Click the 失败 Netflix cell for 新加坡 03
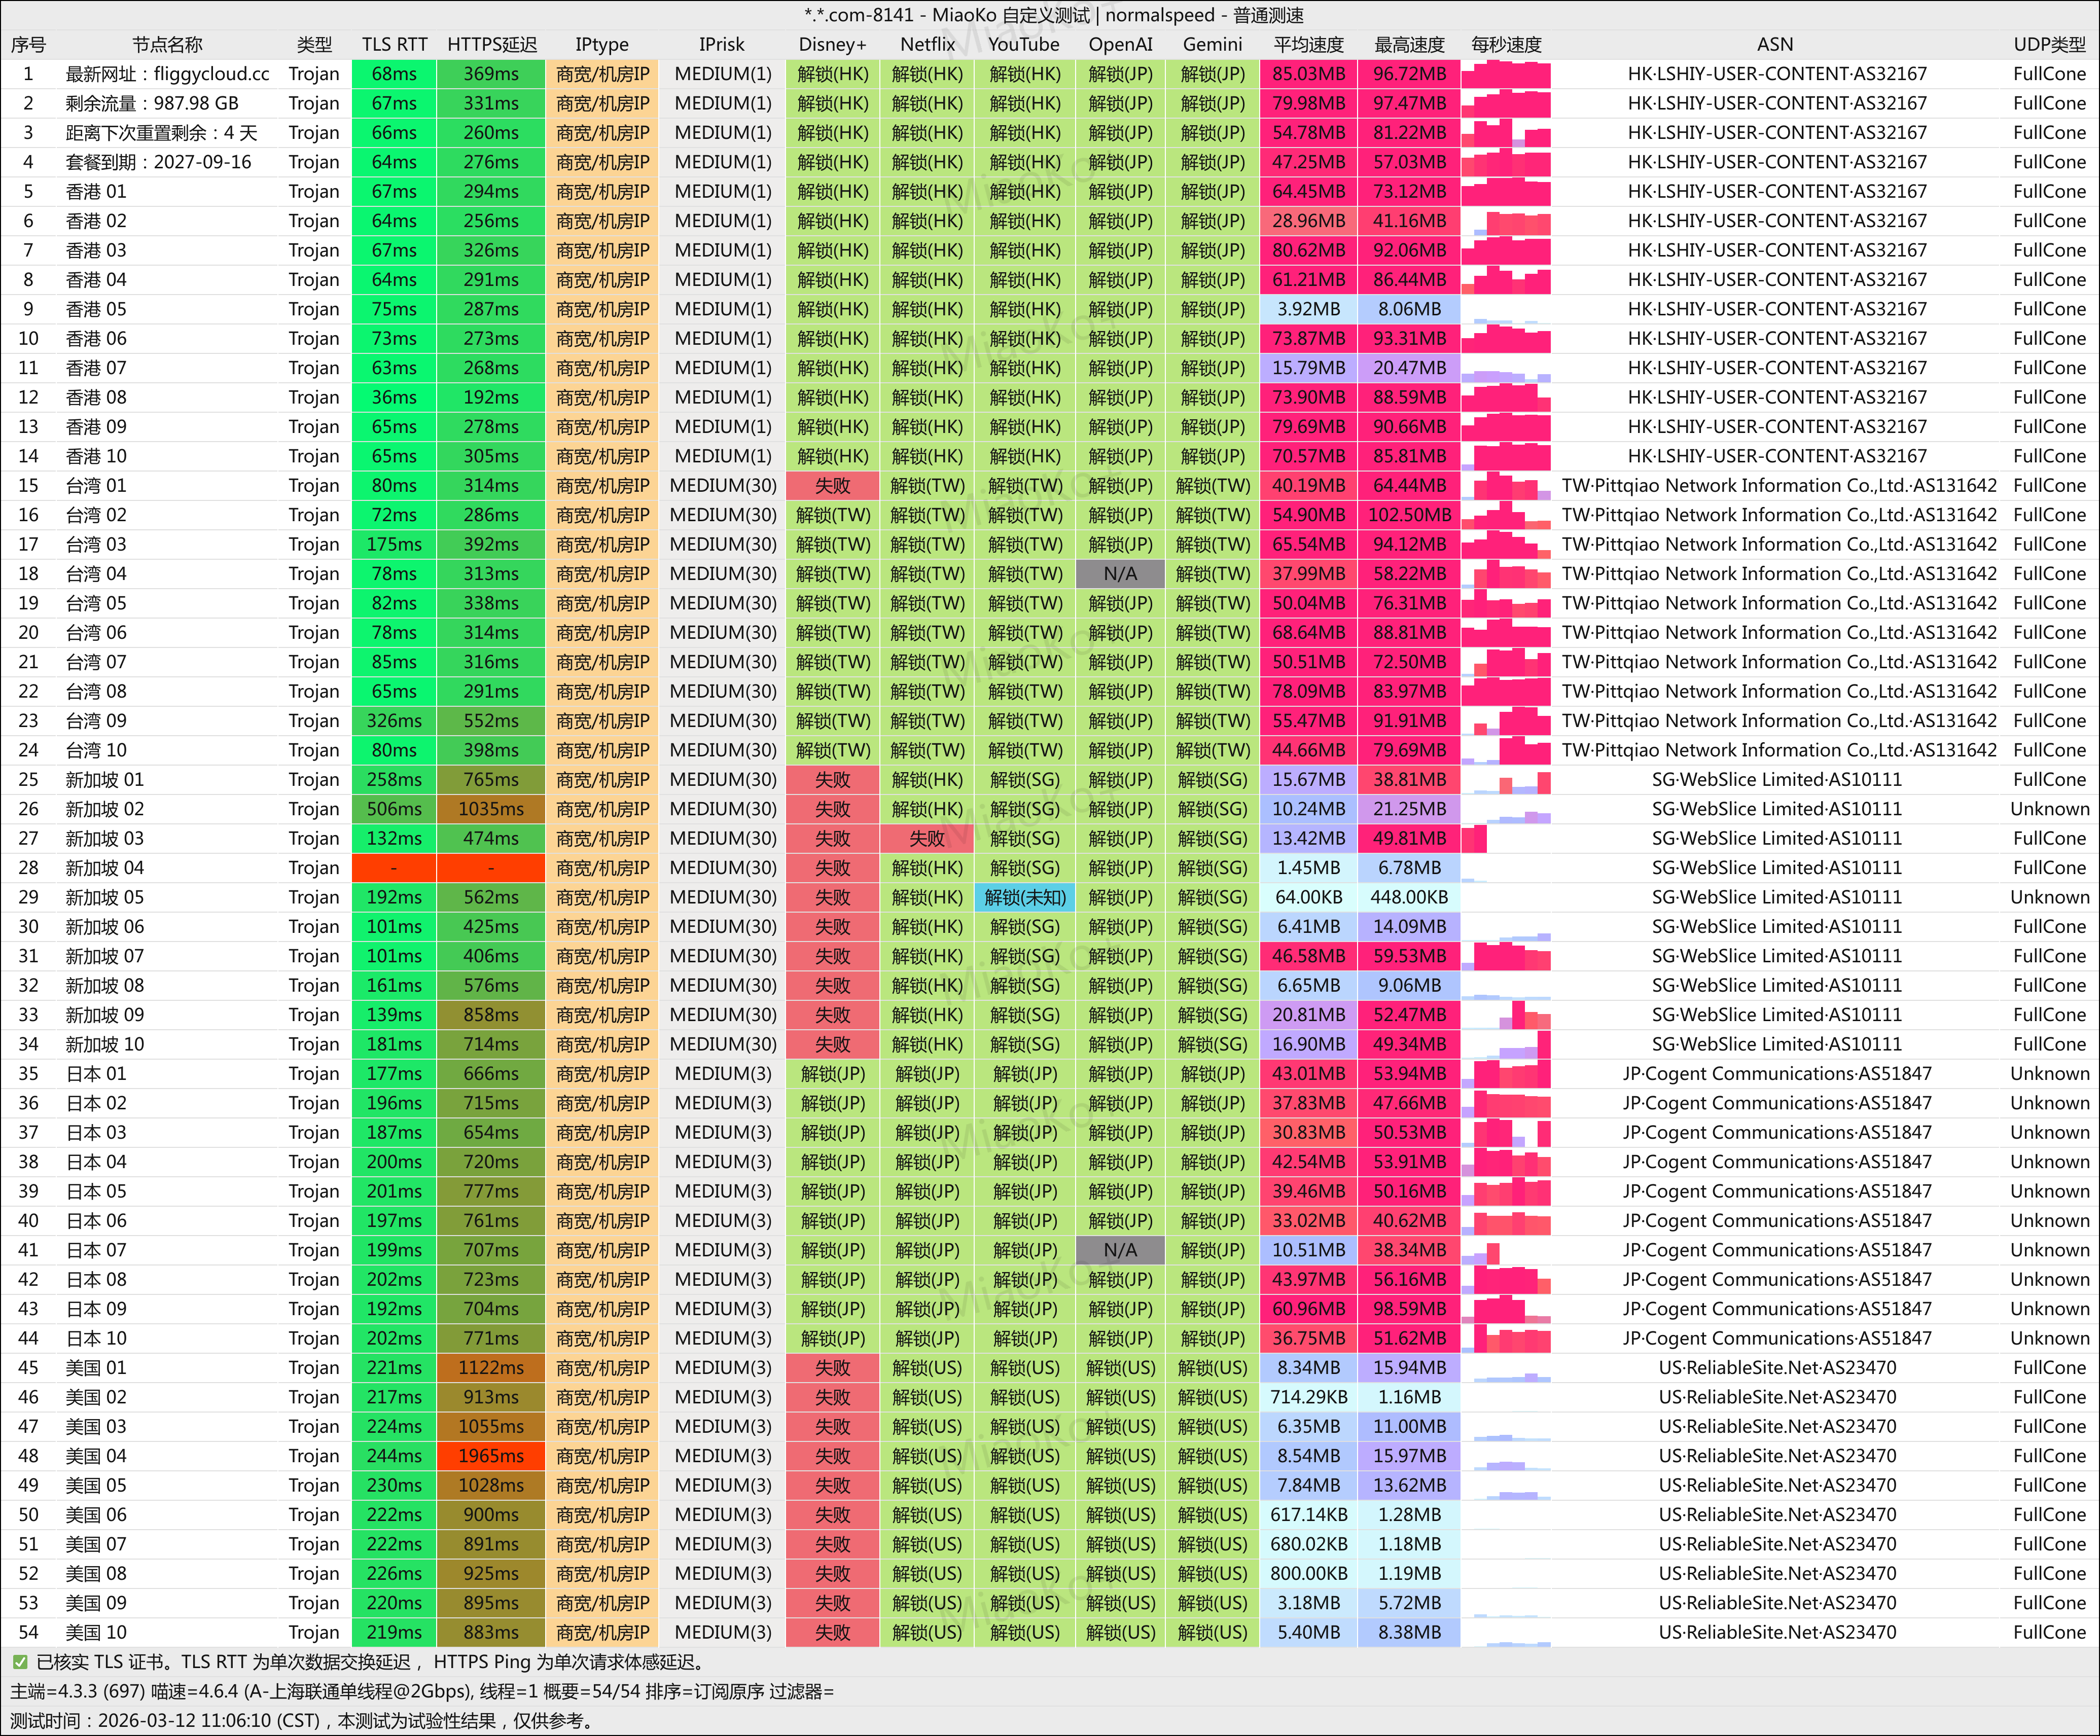Viewport: 2100px width, 1736px height. point(927,839)
